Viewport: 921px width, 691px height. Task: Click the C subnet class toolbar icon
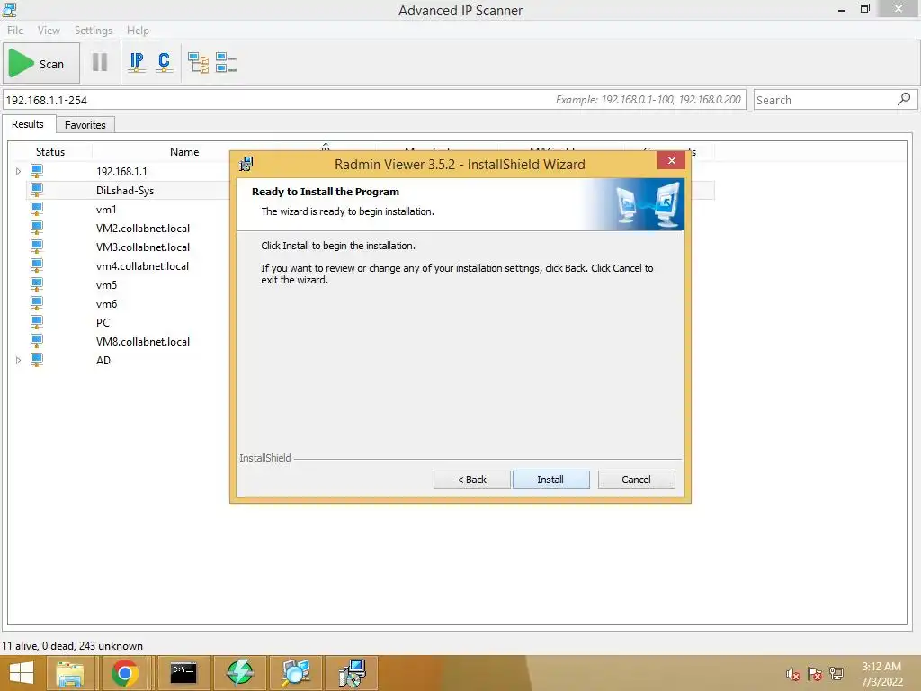165,62
